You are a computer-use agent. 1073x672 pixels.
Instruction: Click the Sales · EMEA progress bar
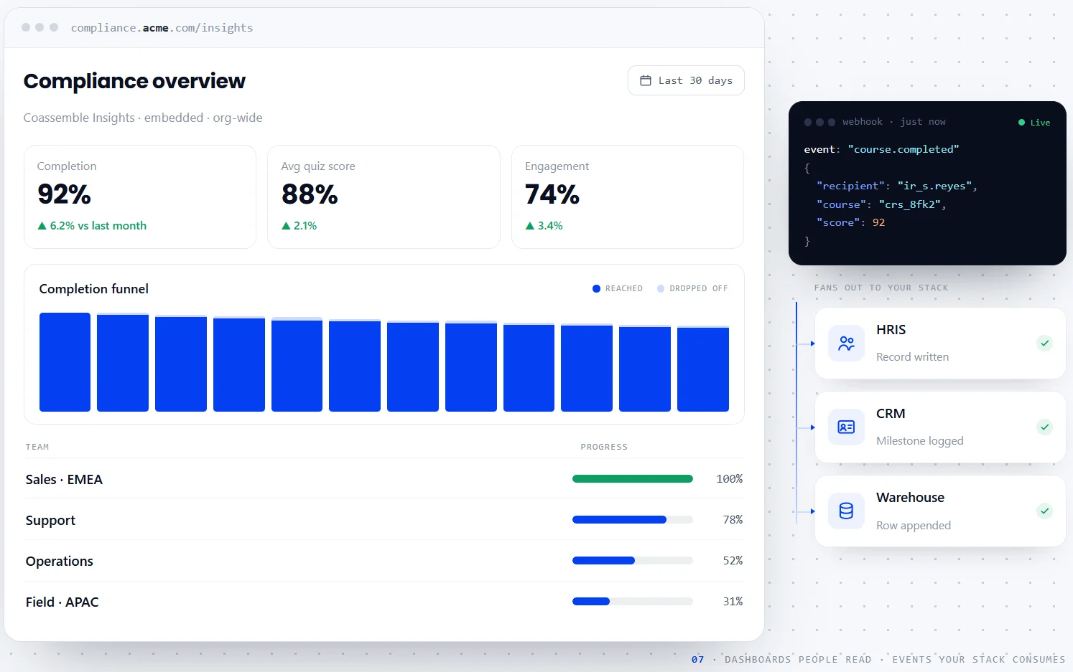pos(633,478)
